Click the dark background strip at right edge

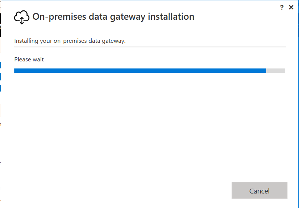pos(298,25)
